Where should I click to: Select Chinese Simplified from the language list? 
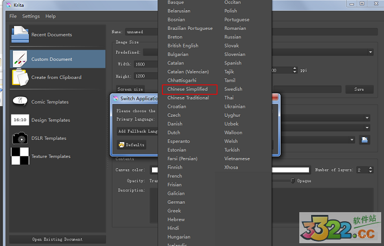coord(187,89)
